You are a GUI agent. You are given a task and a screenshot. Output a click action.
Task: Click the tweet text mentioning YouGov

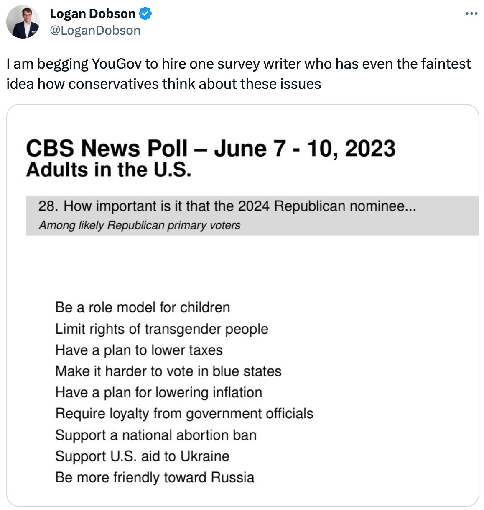pos(238,73)
